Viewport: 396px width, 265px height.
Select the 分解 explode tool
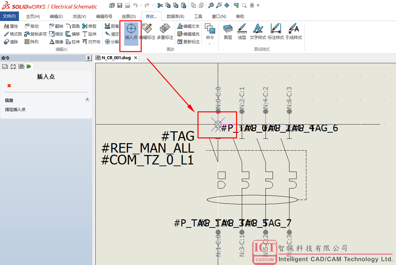[111, 42]
